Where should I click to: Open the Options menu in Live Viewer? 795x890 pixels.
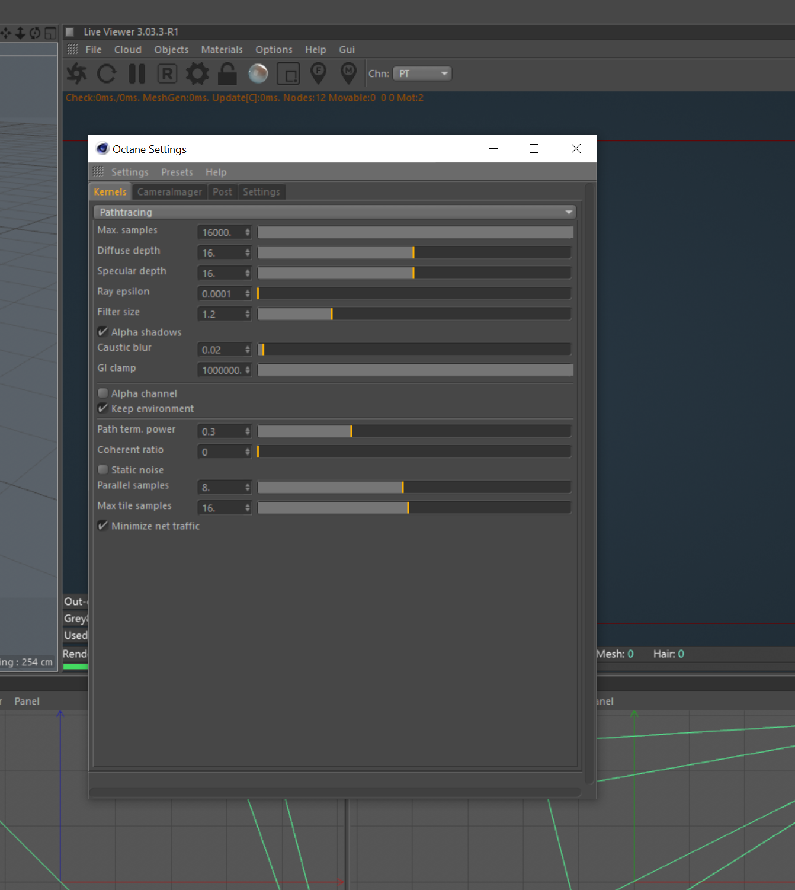pos(274,50)
